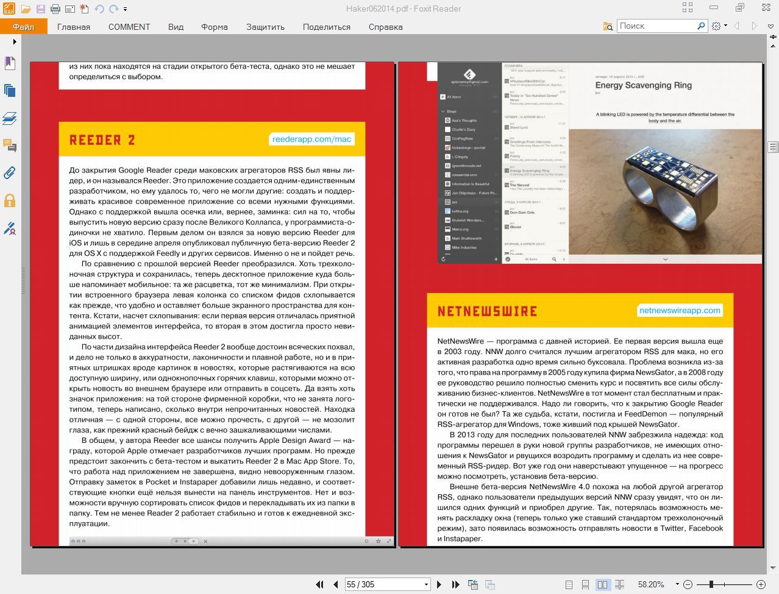779x594 pixels.
Task: Click the email envelope icon in quick toolbar
Action: (x=69, y=9)
